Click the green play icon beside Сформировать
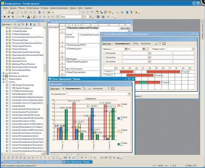 pyautogui.click(x=63, y=88)
